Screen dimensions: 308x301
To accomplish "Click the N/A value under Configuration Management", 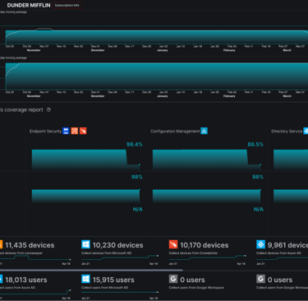I will pyautogui.click(x=259, y=209).
